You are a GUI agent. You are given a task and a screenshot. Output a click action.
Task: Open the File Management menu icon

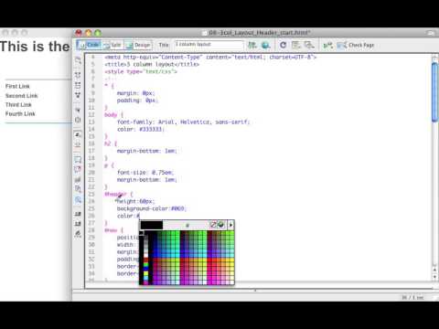click(252, 45)
